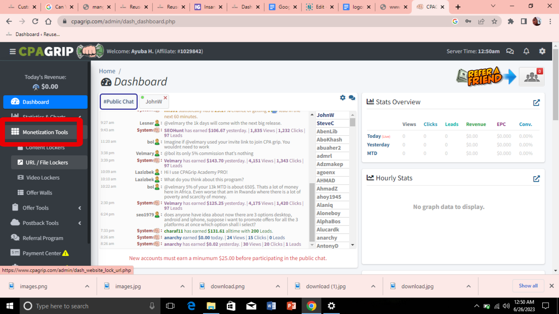559x314 pixels.
Task: Open the hamburger menu next to CPAGrip logo
Action: pos(13,52)
